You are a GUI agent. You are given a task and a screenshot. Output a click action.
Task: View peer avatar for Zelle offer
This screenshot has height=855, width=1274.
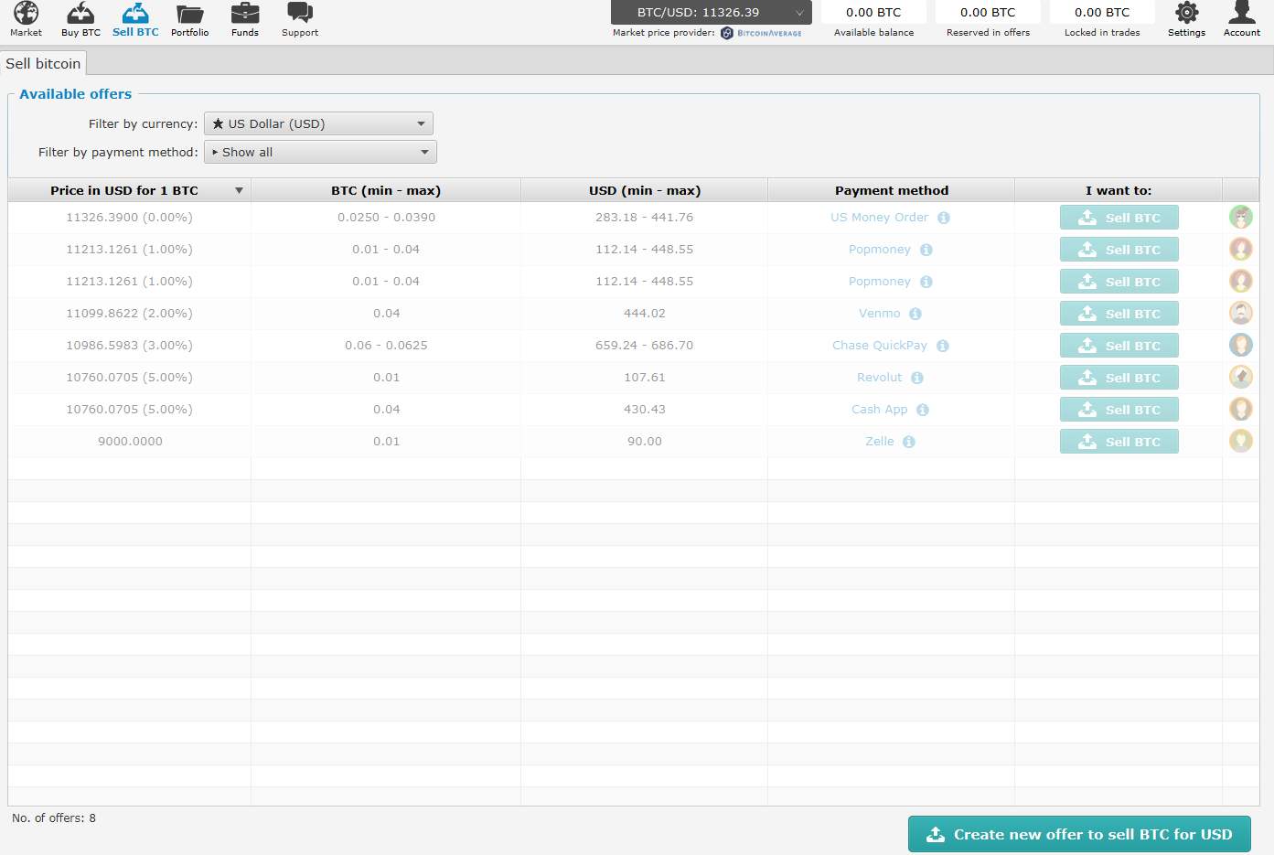[x=1241, y=441]
